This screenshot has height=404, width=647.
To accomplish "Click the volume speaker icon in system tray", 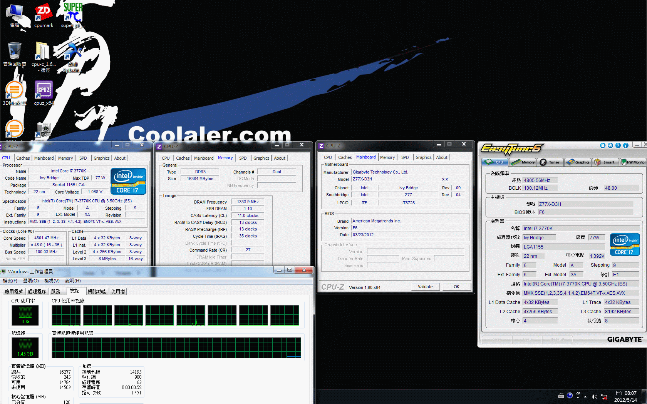I will pos(594,397).
